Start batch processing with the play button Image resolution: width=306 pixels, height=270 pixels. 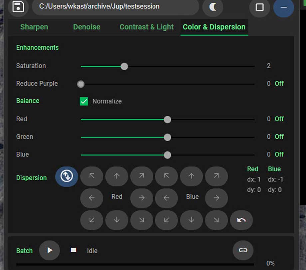tap(49, 250)
